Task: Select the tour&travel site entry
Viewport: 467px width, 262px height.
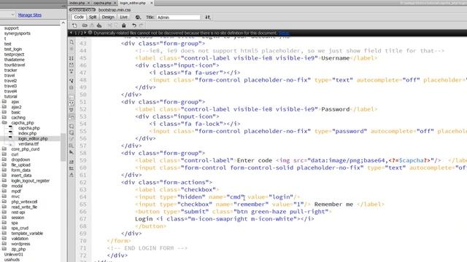Action: click(15, 65)
